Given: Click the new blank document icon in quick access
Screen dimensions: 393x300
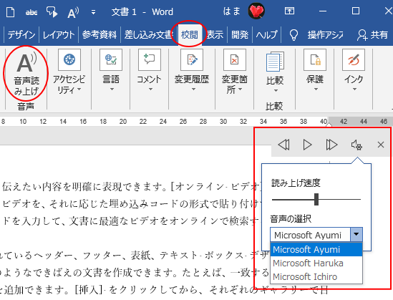Looking at the screenshot, I should (x=10, y=12).
